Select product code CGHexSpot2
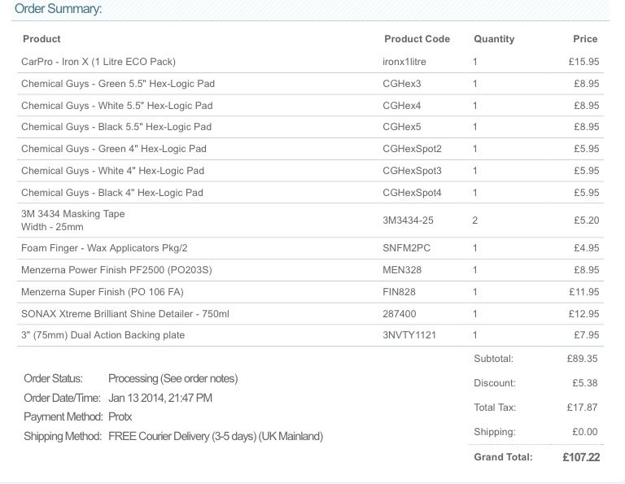This screenshot has height=484, width=625. (412, 149)
